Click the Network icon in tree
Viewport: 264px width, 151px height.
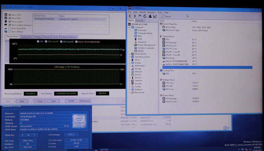(133, 72)
